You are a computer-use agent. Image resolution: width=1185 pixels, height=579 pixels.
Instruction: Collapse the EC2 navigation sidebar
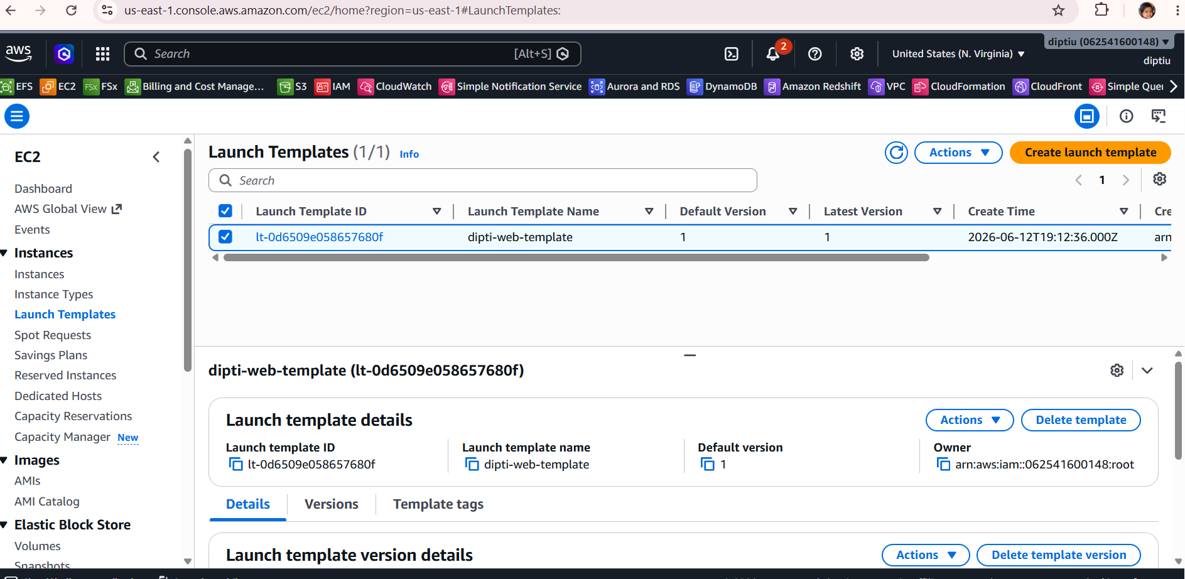pos(156,157)
